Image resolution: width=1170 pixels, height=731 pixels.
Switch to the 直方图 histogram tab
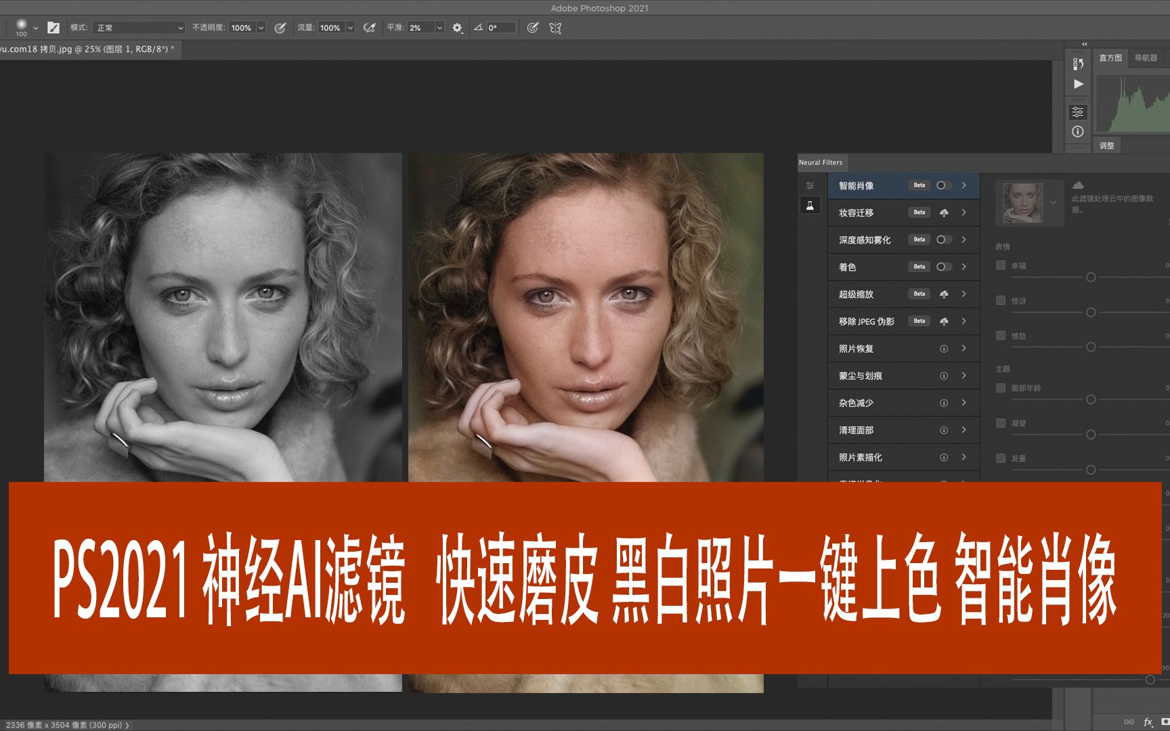pos(1110,58)
